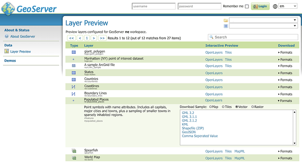
Task: Expand Formats for Countries layer
Action: [x=285, y=80]
